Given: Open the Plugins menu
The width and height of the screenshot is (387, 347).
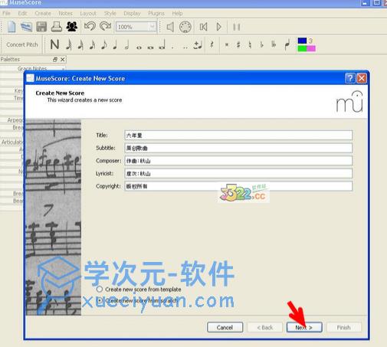Looking at the screenshot, I should 156,13.
